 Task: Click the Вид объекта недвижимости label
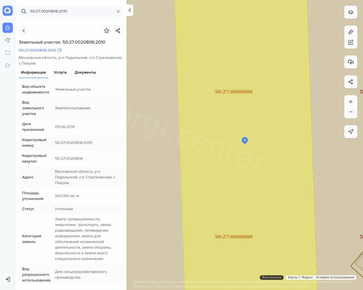point(35,89)
